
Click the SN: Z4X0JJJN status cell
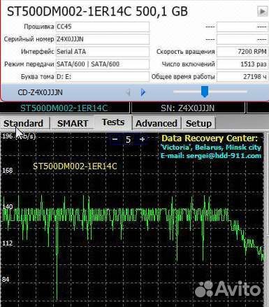click(x=188, y=108)
